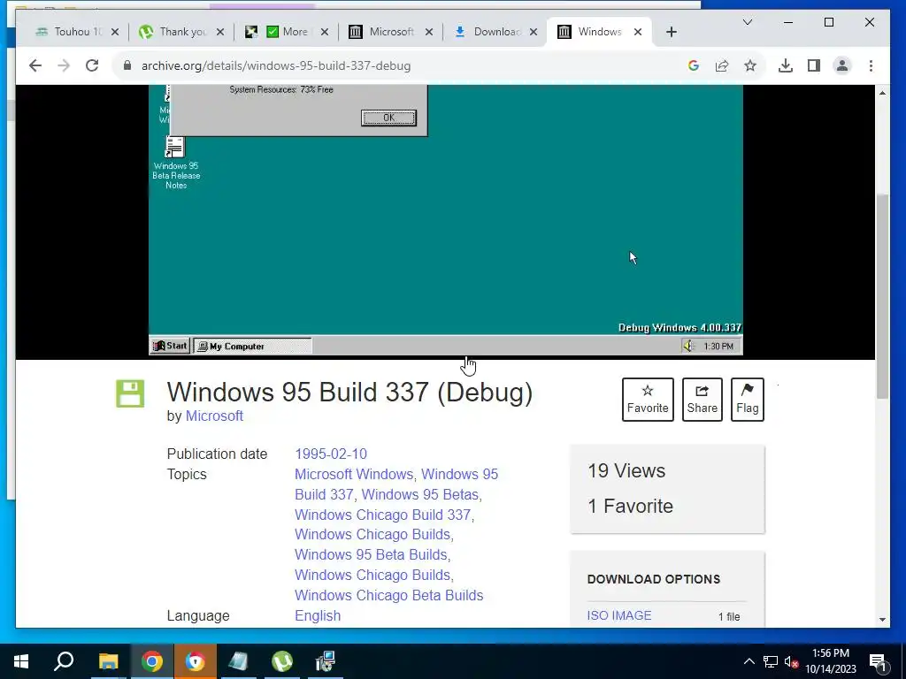This screenshot has width=906, height=679.
Task: Open File Explorer from taskbar
Action: 108,661
